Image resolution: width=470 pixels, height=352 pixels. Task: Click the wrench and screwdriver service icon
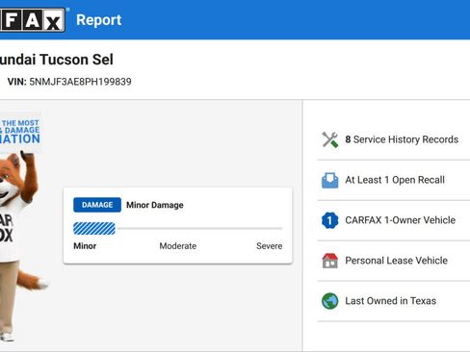[x=329, y=139]
